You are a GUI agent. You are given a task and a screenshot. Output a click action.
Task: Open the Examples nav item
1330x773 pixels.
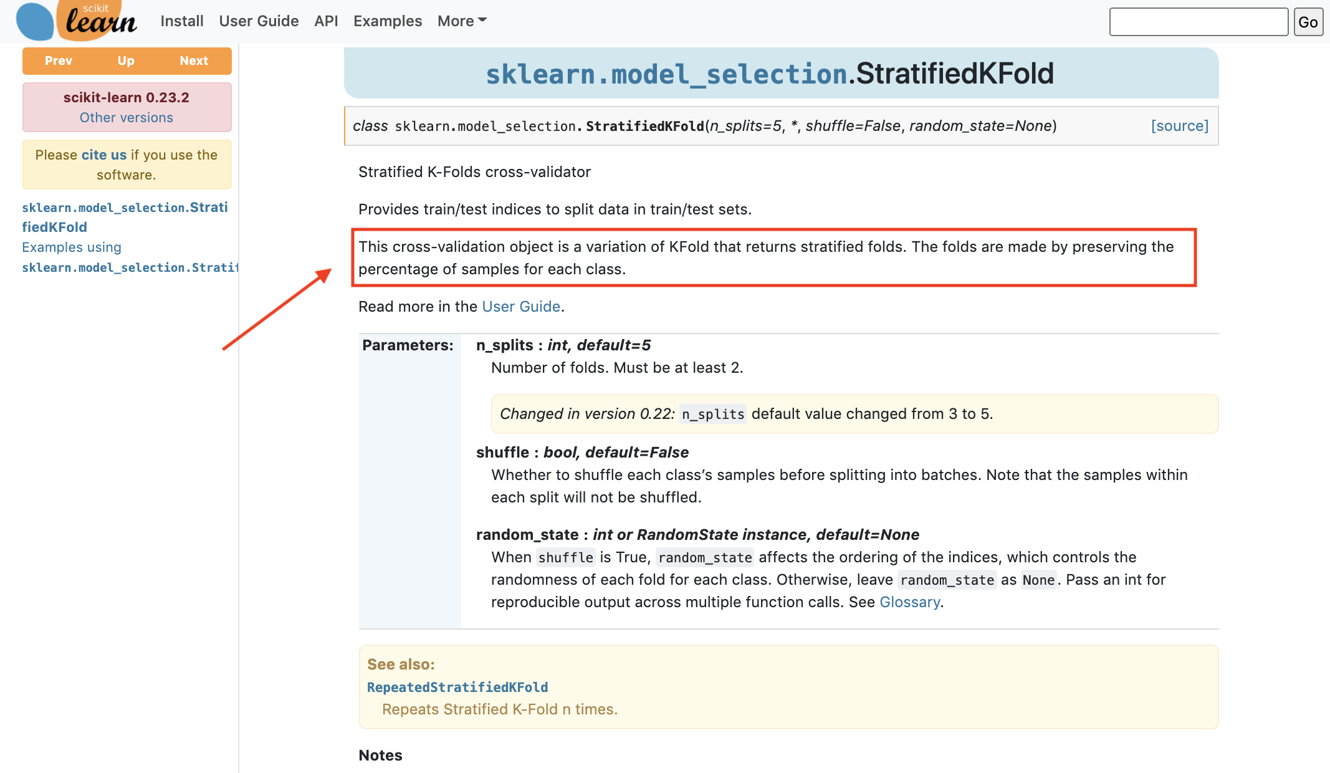point(387,21)
